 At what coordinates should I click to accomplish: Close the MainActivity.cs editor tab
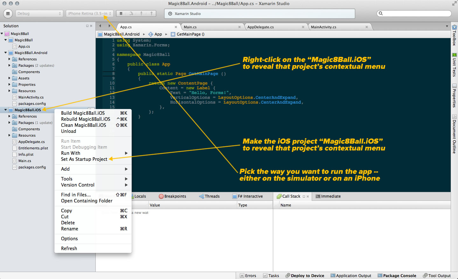point(367,27)
